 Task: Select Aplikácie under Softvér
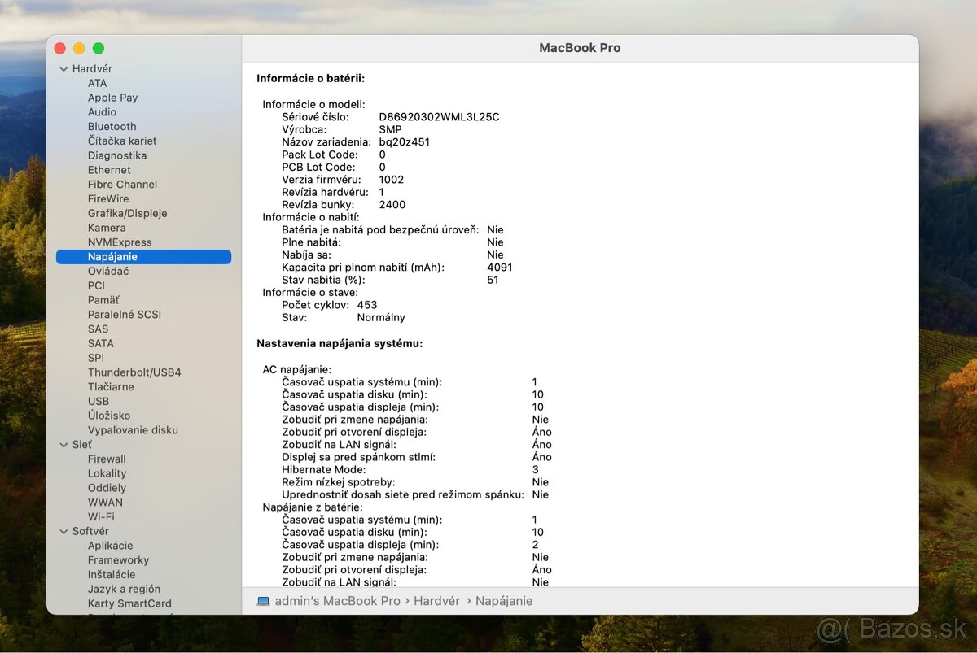(110, 546)
